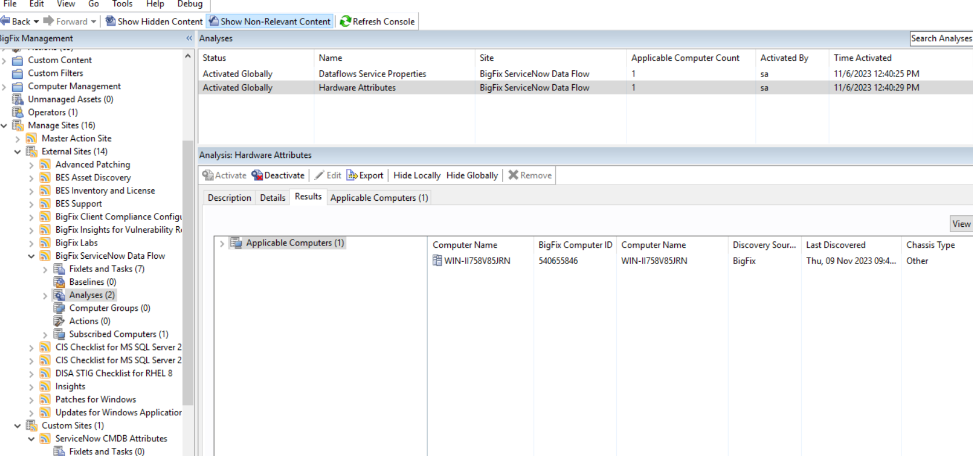Switch to the Details tab
The image size is (973, 456).
(x=273, y=198)
